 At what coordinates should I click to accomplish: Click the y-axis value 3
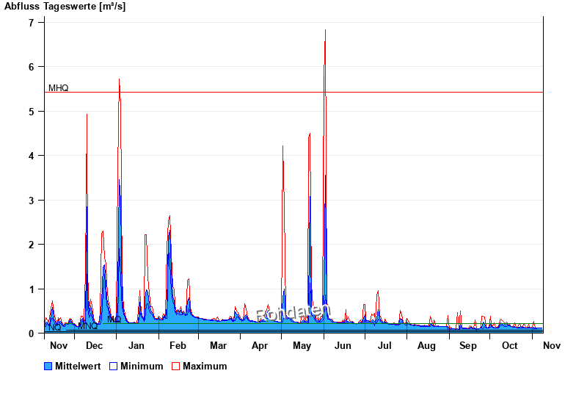coord(32,201)
